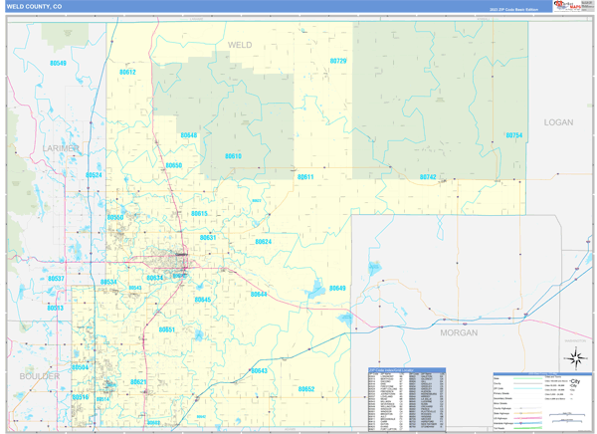Image resolution: width=597 pixels, height=434 pixels.
Task: Select ZIP code label 80504
Action: (x=80, y=367)
